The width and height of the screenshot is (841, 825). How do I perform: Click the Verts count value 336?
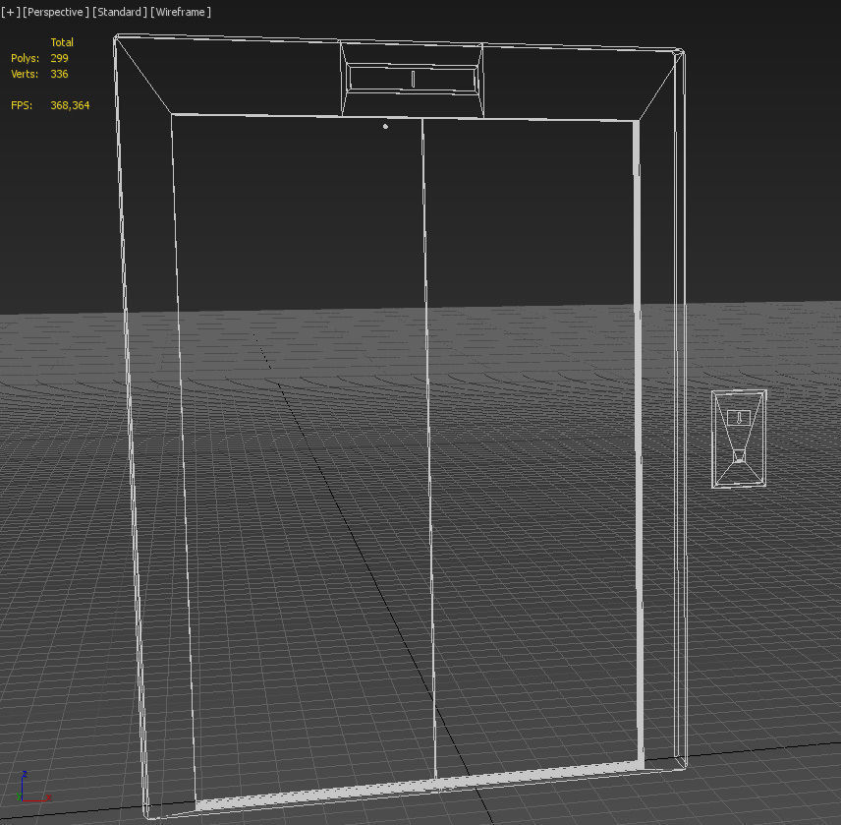pos(60,74)
